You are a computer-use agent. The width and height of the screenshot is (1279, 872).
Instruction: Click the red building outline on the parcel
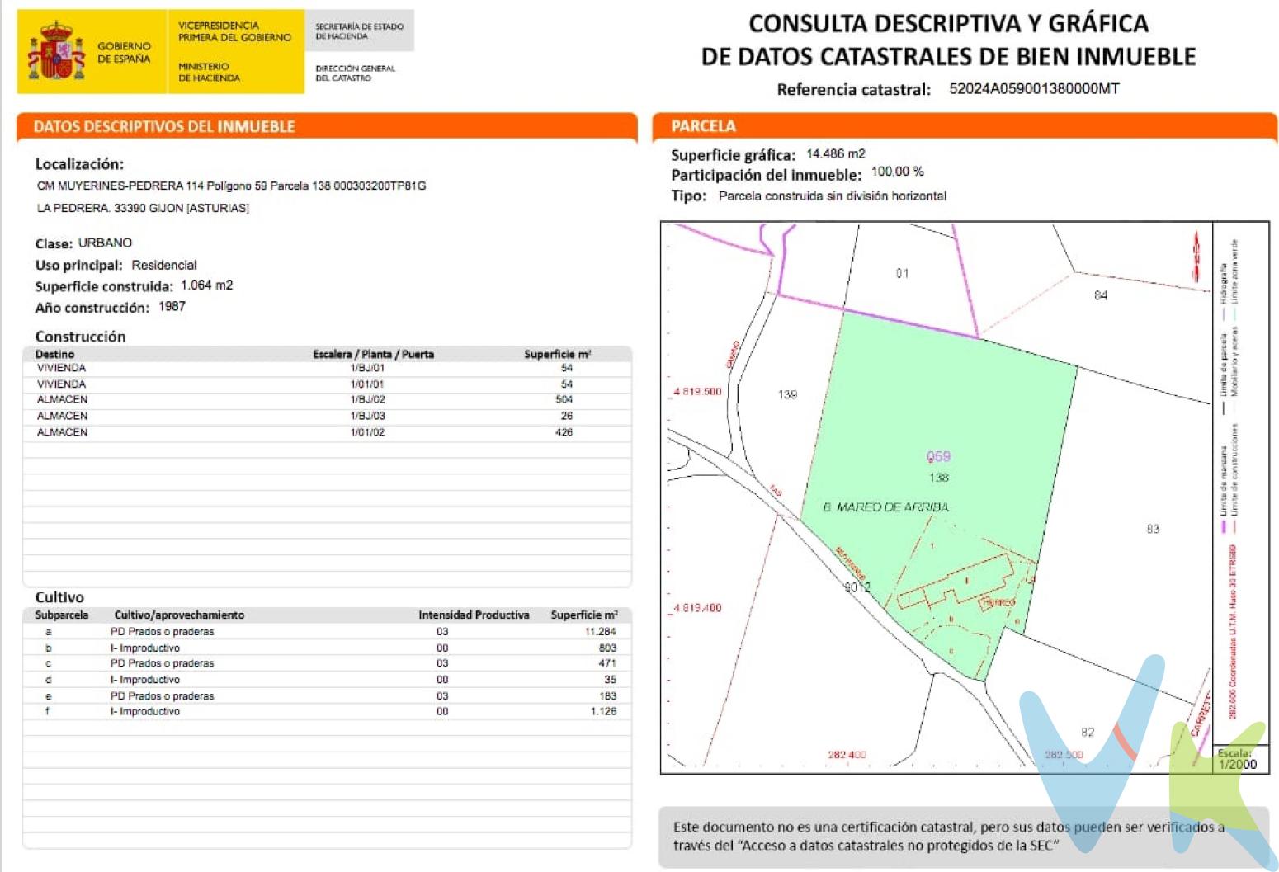[957, 587]
